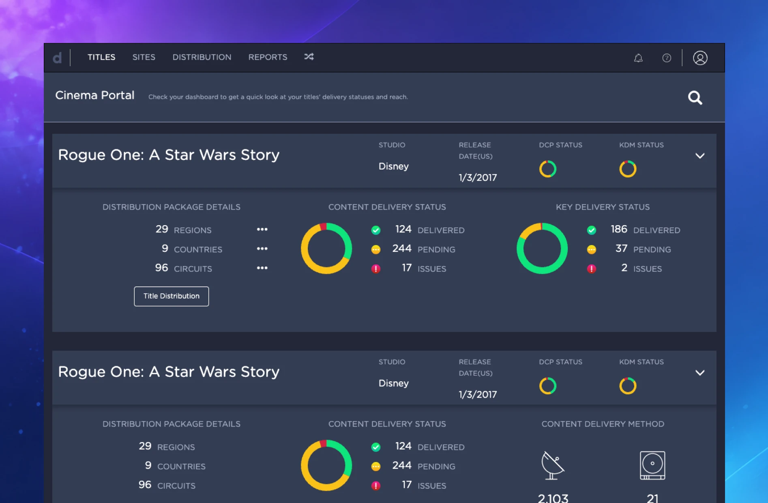Image resolution: width=768 pixels, height=503 pixels.
Task: Click yellow pending icon beside 244 PENDING, second card
Action: [376, 466]
